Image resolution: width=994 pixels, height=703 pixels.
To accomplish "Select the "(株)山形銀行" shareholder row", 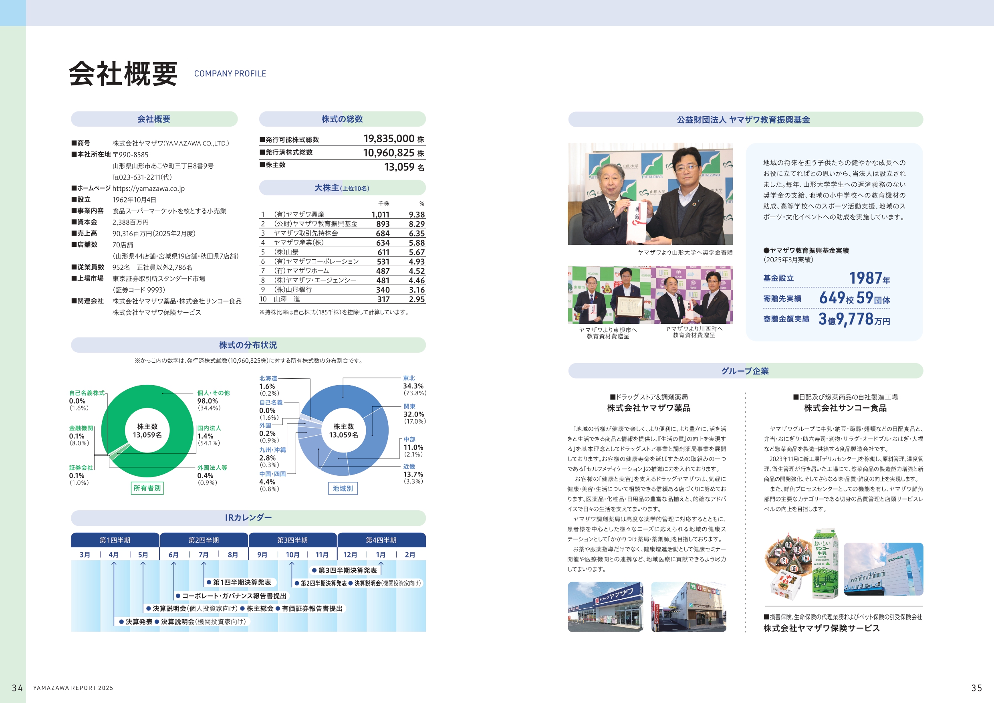I will click(x=342, y=290).
